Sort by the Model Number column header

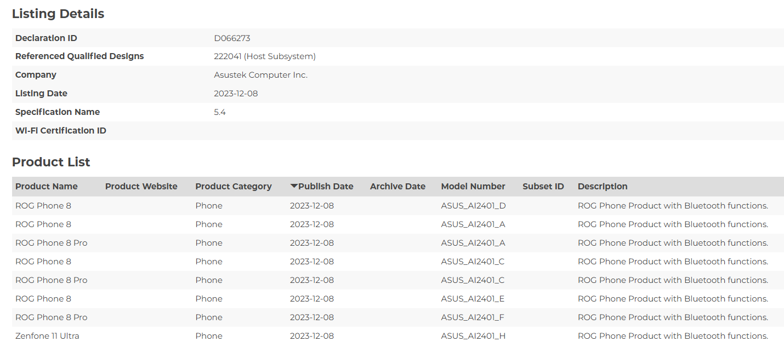473,187
